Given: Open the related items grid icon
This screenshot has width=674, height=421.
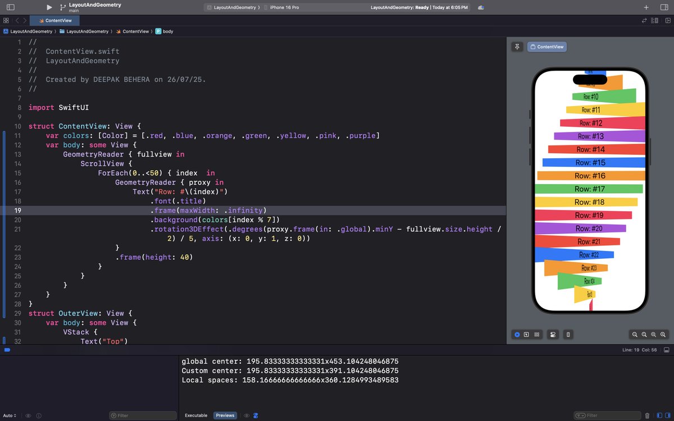Looking at the screenshot, I should [x=6, y=20].
